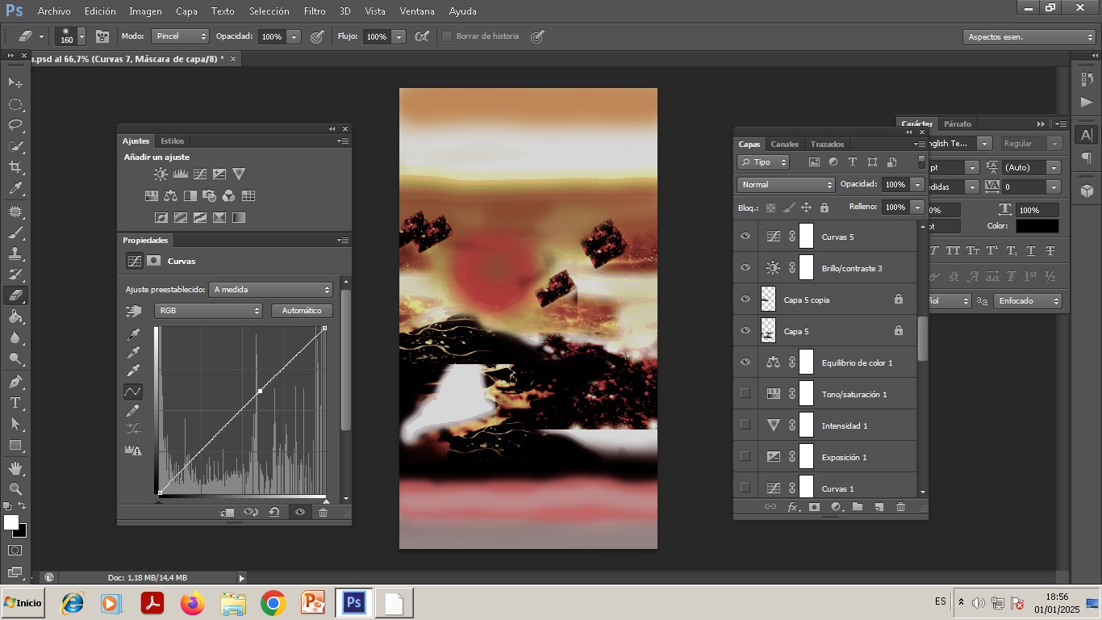Open the Selección menu

269,11
